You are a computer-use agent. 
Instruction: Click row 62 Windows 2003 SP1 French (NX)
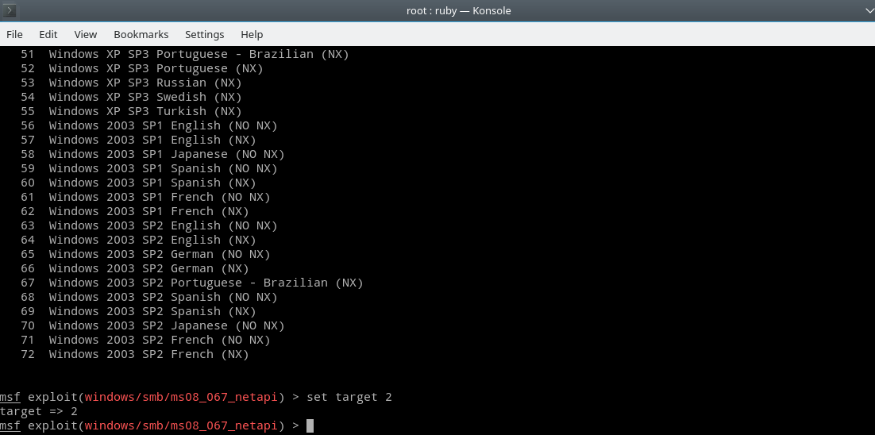134,211
